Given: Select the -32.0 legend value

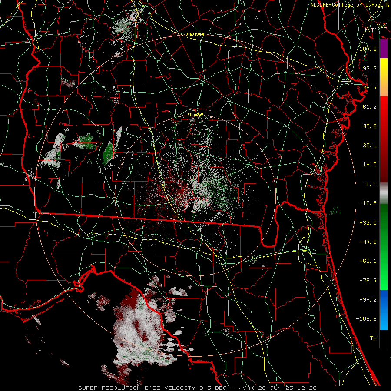Looking at the screenshot, I should (x=368, y=223).
